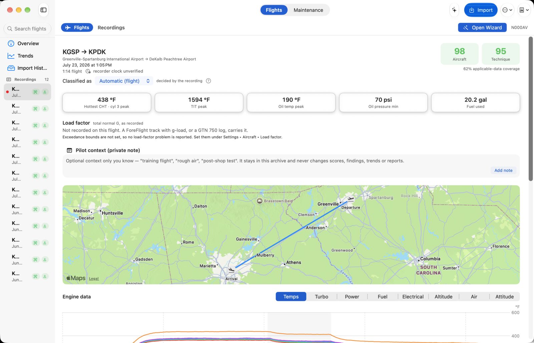Switch to the Recordings sub-tab
Viewport: 534px width, 343px height.
point(111,28)
